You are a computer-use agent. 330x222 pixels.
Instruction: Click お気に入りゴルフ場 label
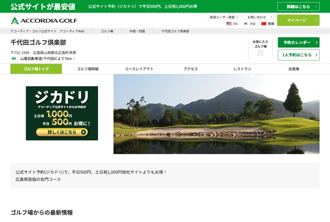click(x=260, y=44)
